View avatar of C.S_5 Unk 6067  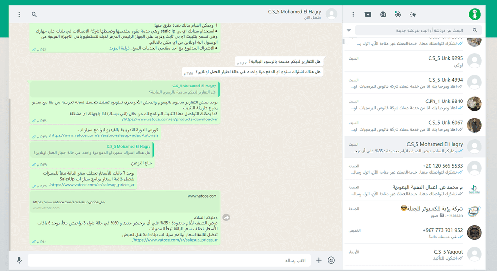tap(474, 125)
